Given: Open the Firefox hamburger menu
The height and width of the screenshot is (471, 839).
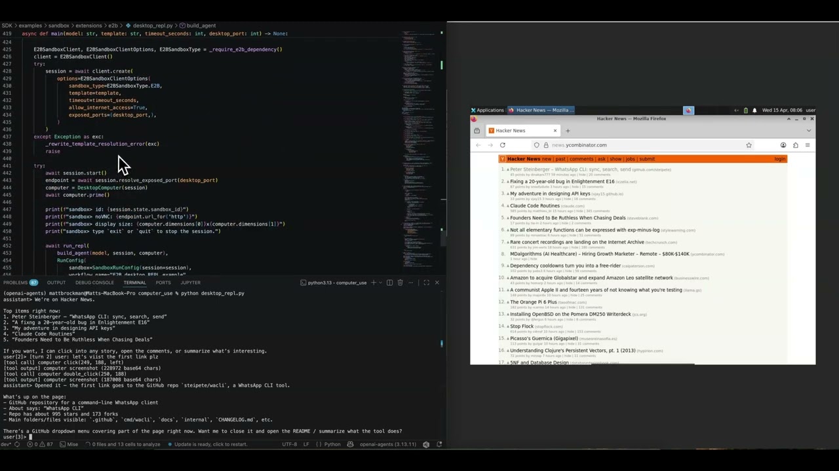Looking at the screenshot, I should [808, 145].
